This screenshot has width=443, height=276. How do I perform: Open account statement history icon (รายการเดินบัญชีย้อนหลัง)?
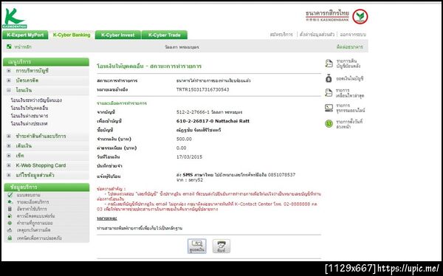pyautogui.click(x=329, y=63)
